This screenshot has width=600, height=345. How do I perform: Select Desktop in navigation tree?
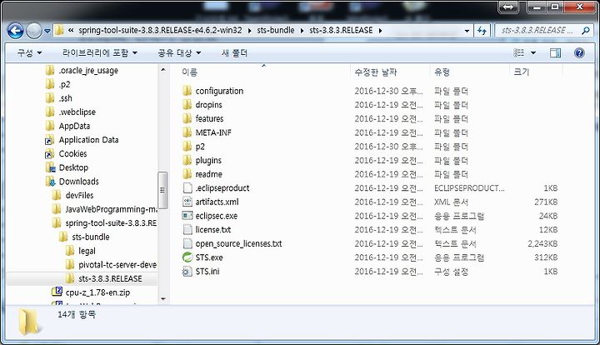coord(73,167)
